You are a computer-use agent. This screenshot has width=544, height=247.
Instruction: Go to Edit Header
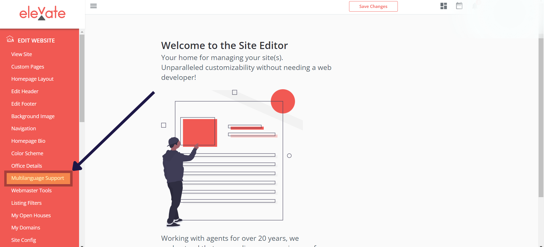click(x=25, y=91)
